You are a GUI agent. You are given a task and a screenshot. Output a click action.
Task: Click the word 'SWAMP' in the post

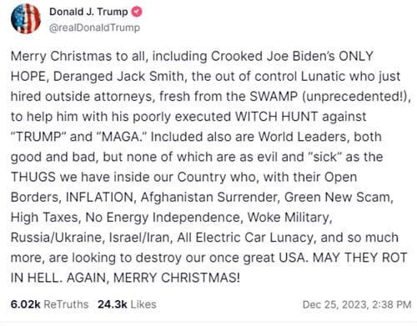[274, 97]
